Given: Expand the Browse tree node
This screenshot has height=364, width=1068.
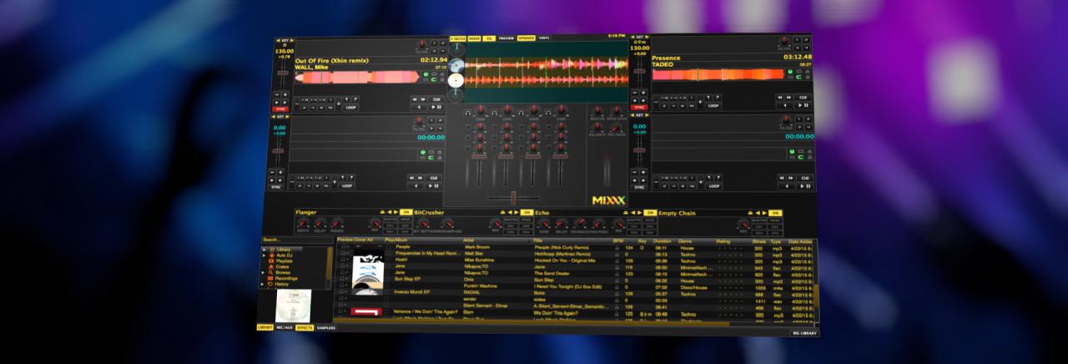Looking at the screenshot, I should [264, 272].
